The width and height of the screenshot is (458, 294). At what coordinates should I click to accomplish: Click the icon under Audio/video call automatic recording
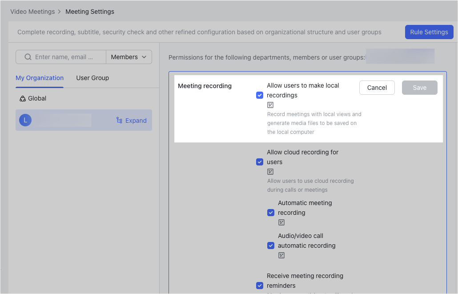point(281,255)
